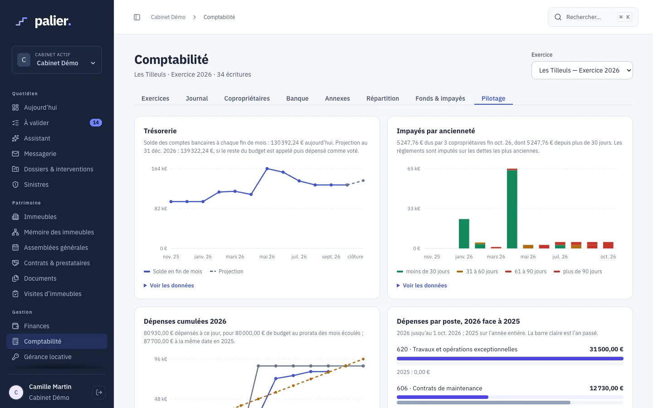Viewport: 653px width, 408px height.
Task: Switch to the Journal tab
Action: (x=197, y=98)
